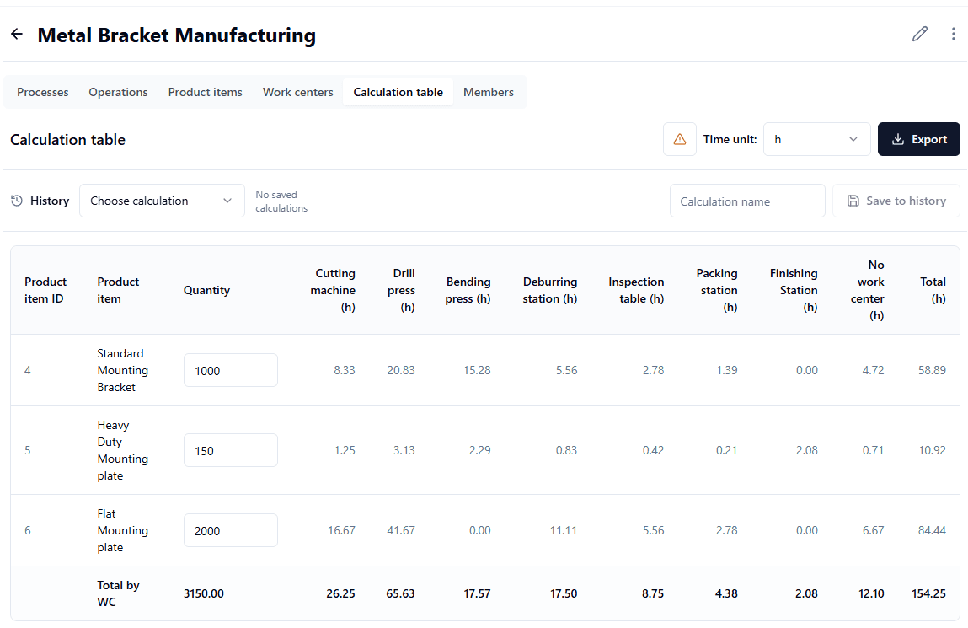The width and height of the screenshot is (968, 628).
Task: Go to the Members tab
Action: click(x=489, y=92)
